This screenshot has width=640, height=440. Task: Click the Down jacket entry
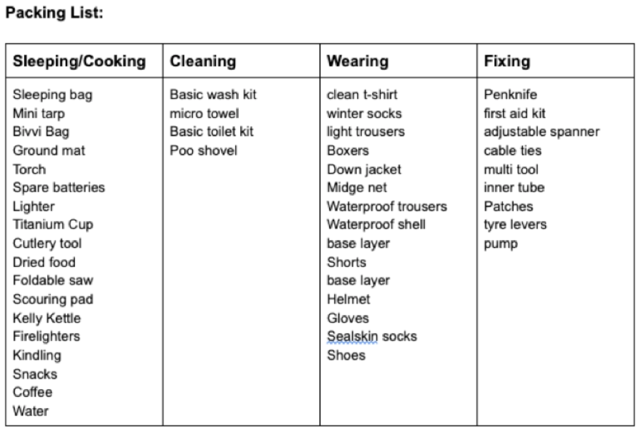pos(364,170)
